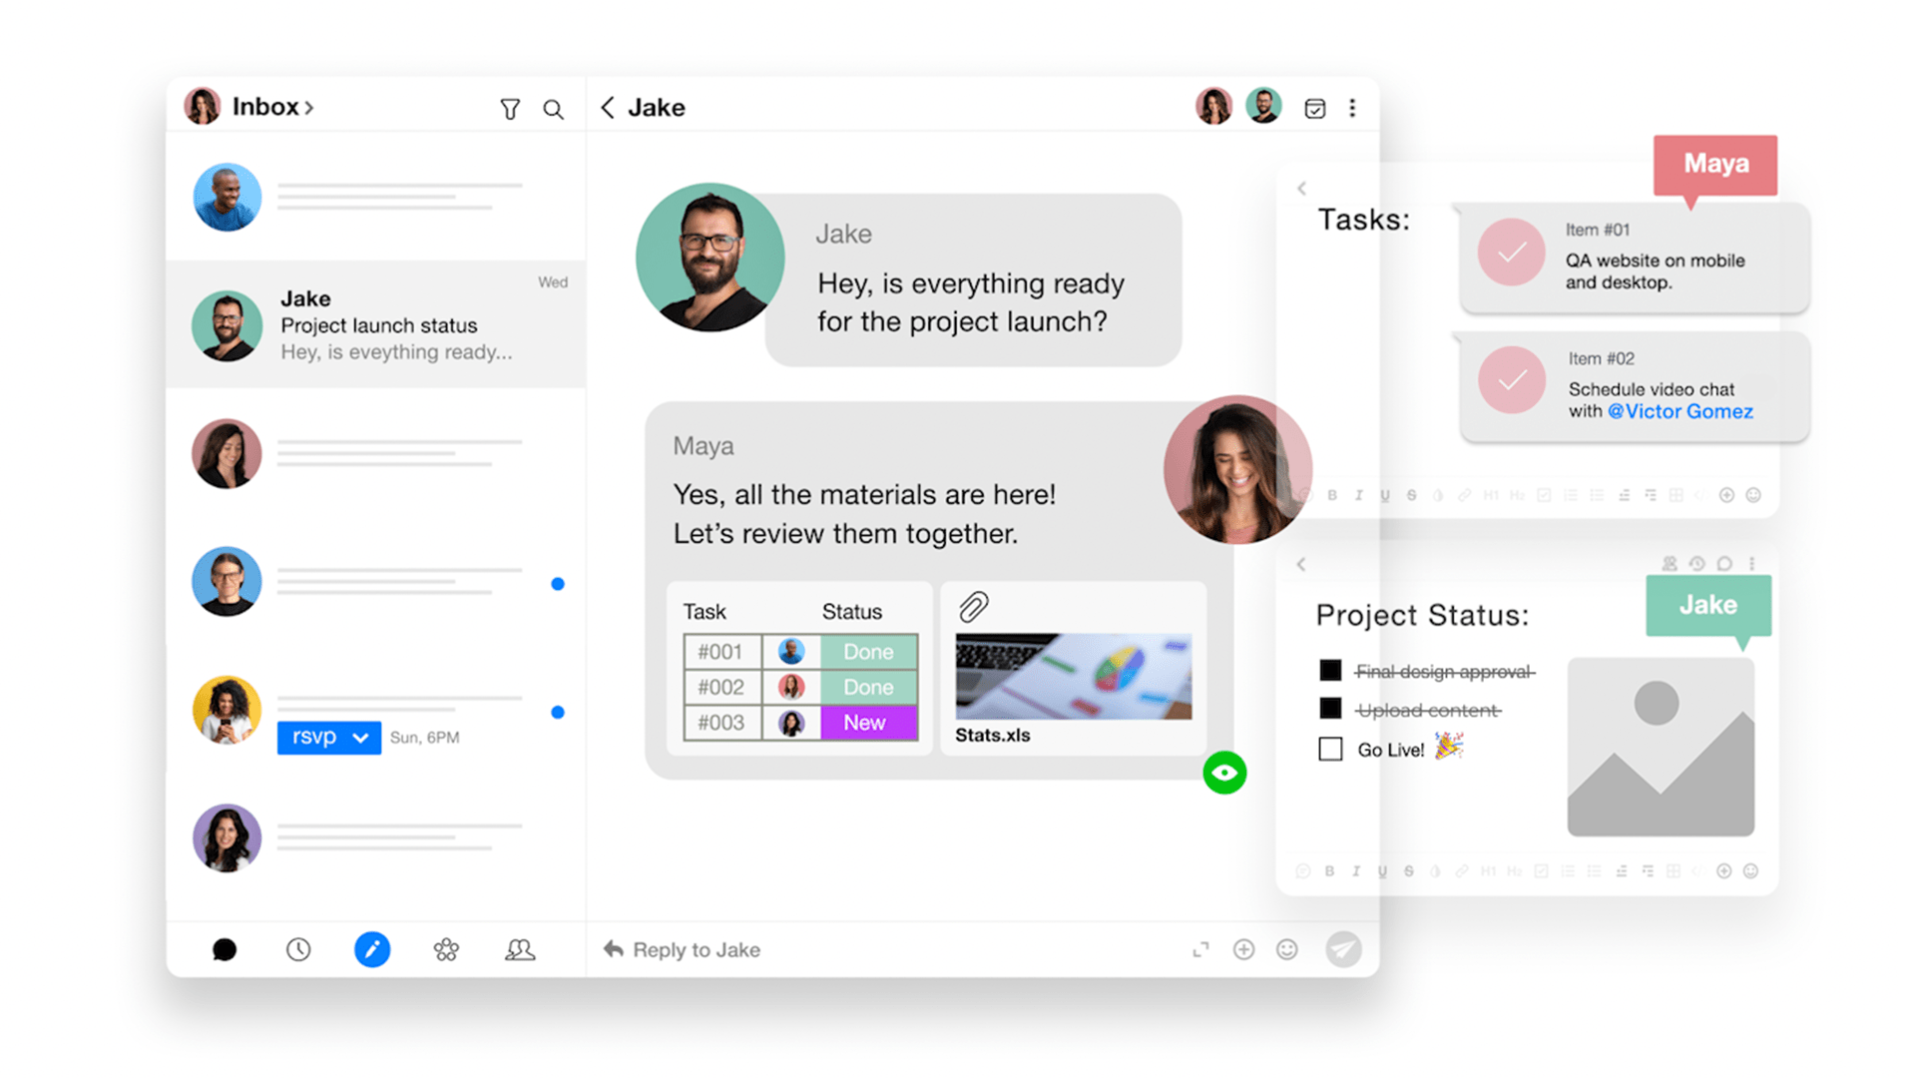Uncheck the Final design approval checkbox
This screenshot has height=1078, width=1916.
pyautogui.click(x=1330, y=671)
